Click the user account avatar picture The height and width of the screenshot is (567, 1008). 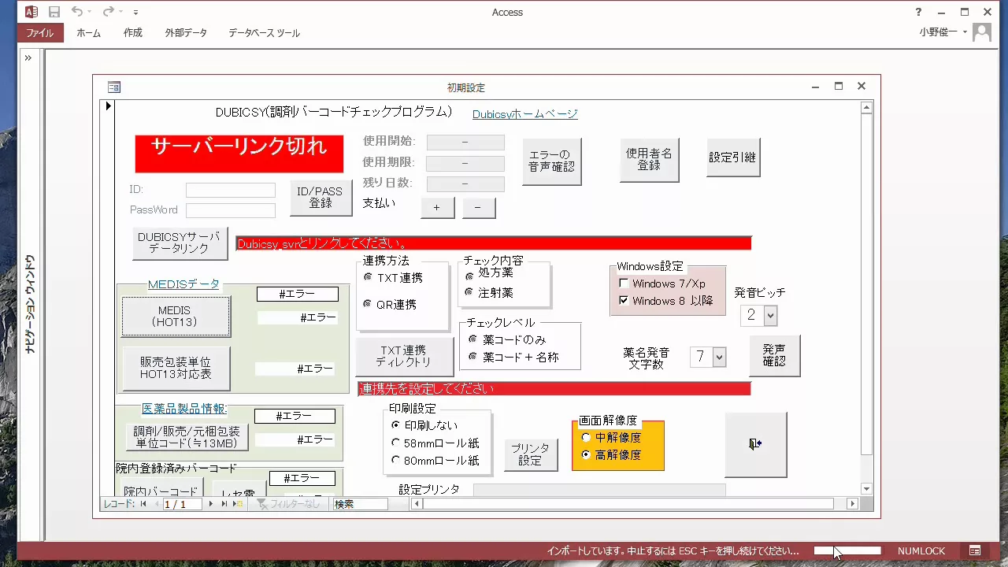click(982, 32)
